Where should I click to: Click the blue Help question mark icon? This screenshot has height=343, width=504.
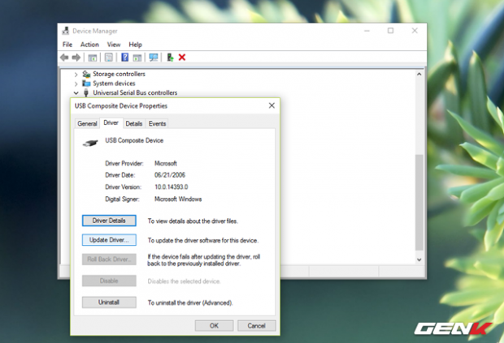tap(124, 58)
